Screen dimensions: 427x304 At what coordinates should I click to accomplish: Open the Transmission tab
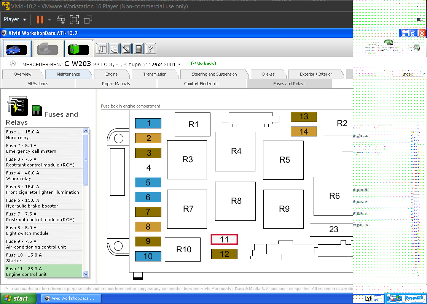155,74
